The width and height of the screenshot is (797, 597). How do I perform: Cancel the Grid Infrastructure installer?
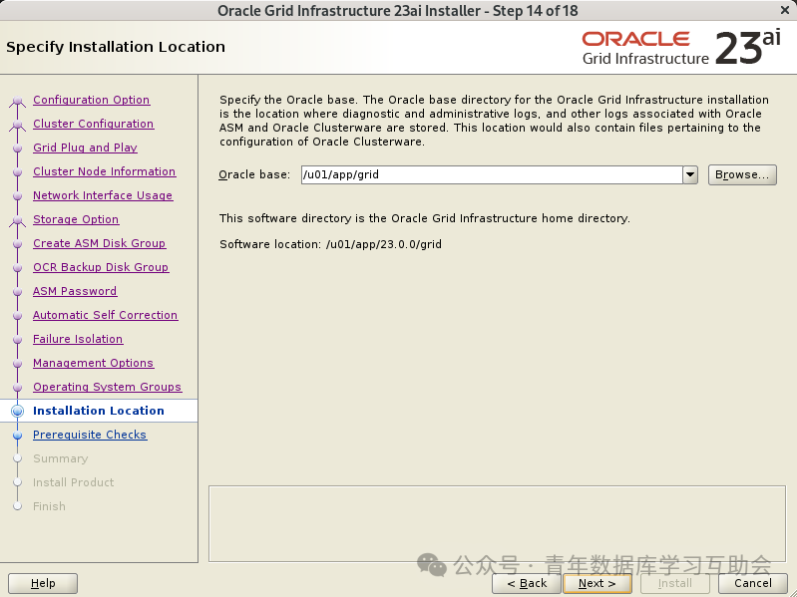[x=753, y=583]
